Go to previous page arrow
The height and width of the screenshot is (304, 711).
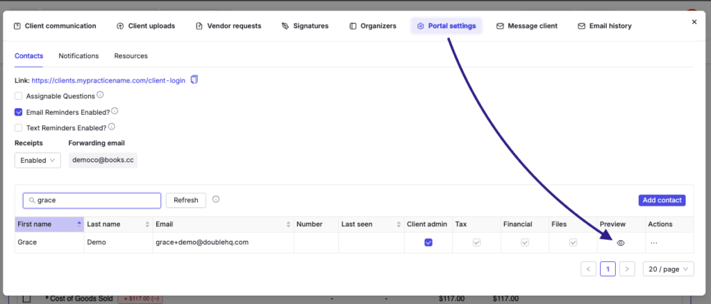point(588,269)
